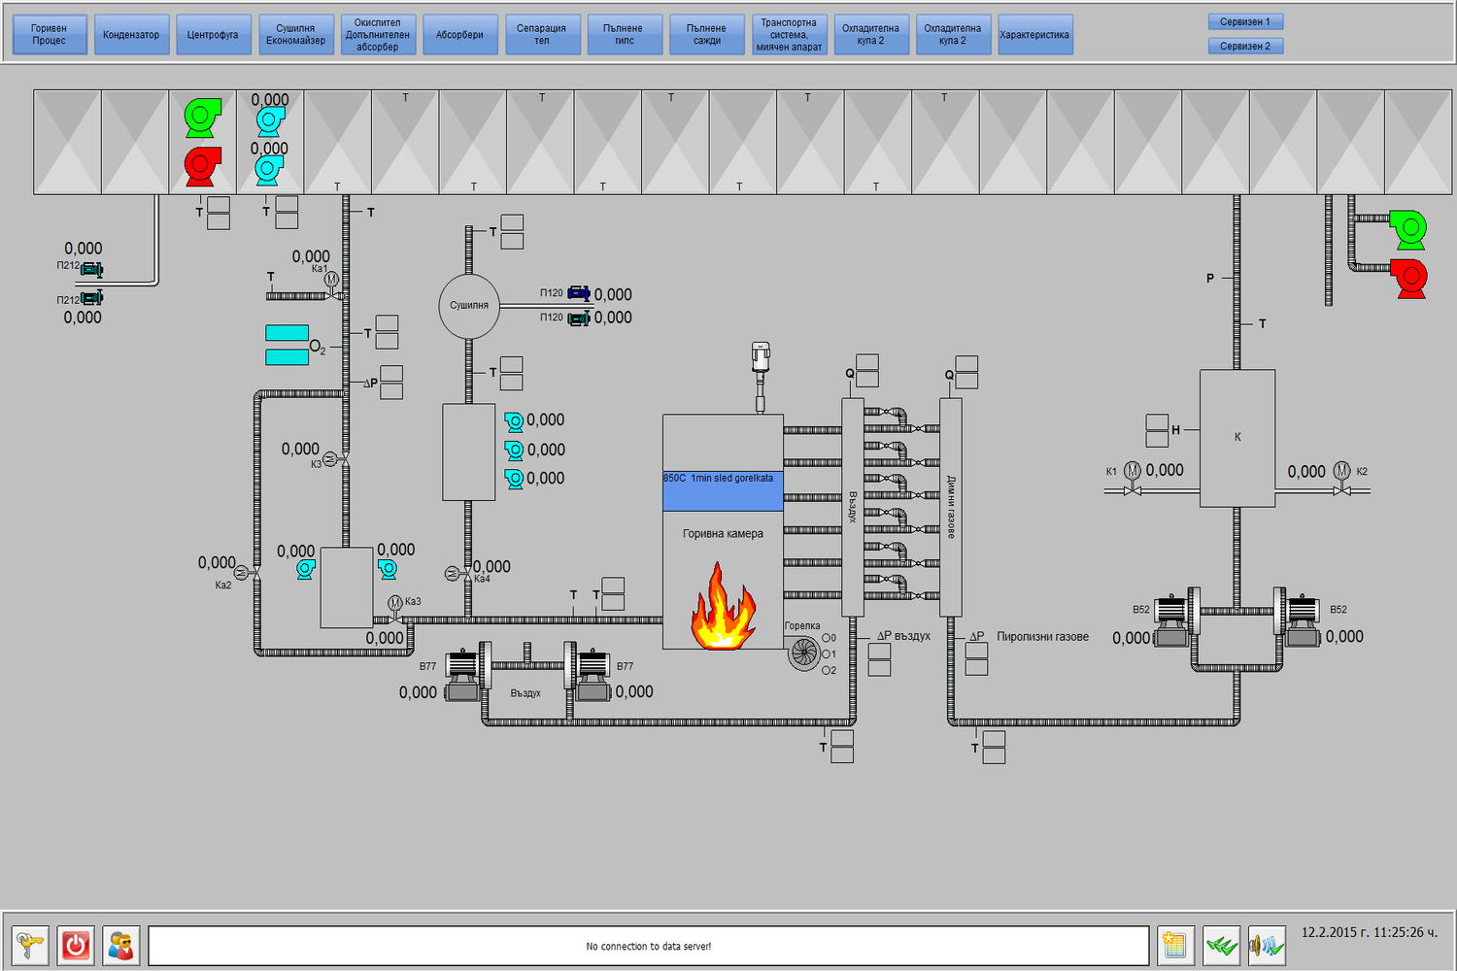Image resolution: width=1457 pixels, height=971 pixels.
Task: Select the green fan in the top-left duct
Action: pyautogui.click(x=203, y=117)
